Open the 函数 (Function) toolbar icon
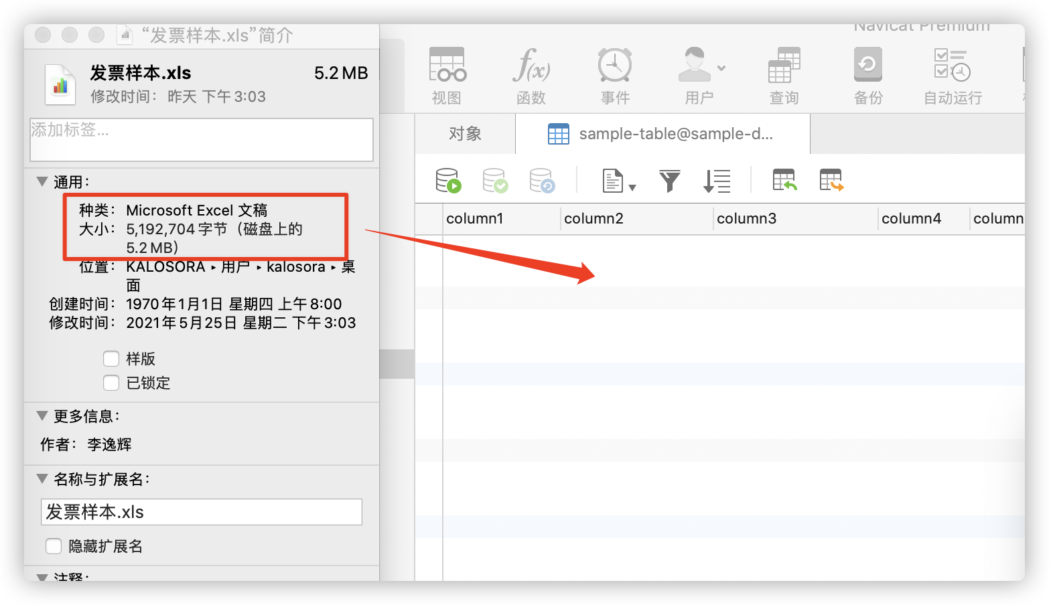Viewport: 1049px width, 605px height. pos(531,76)
